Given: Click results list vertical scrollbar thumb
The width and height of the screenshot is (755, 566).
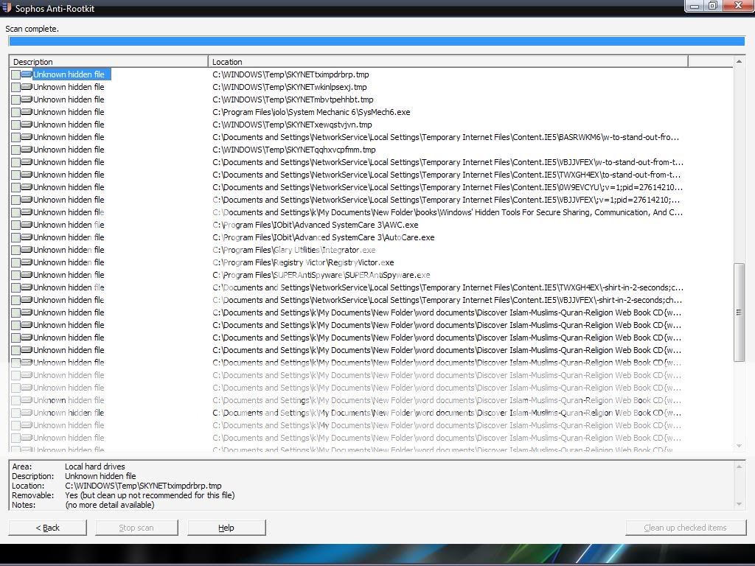Looking at the screenshot, I should [739, 312].
